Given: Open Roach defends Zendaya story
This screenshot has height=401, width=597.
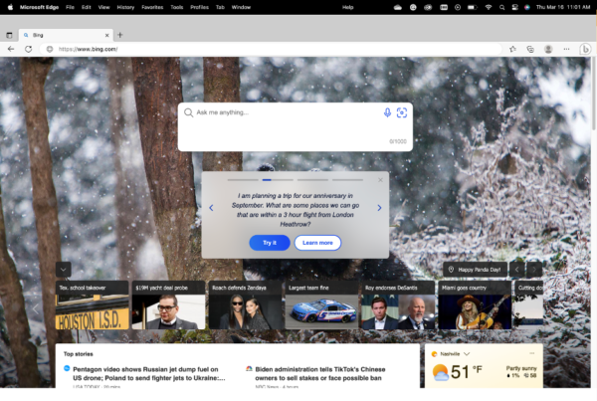Looking at the screenshot, I should (x=245, y=305).
